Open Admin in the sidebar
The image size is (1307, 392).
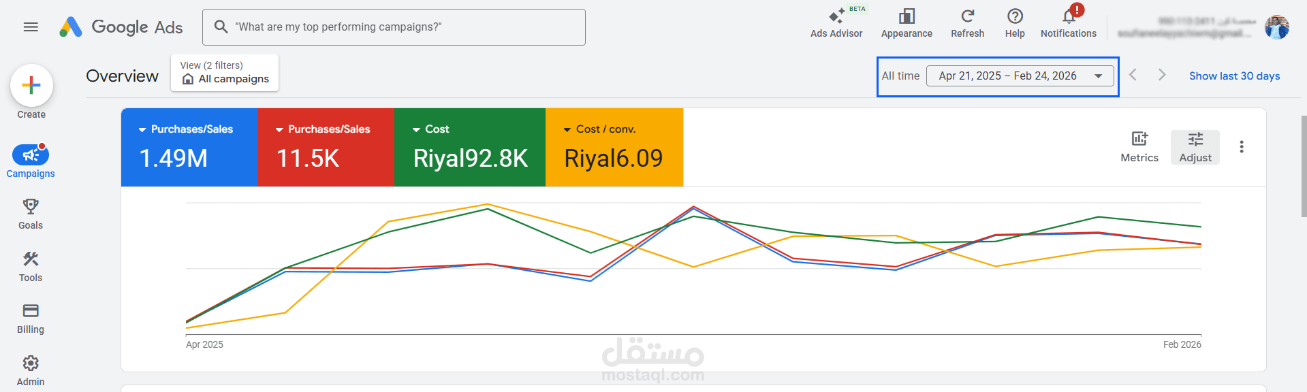click(x=31, y=370)
